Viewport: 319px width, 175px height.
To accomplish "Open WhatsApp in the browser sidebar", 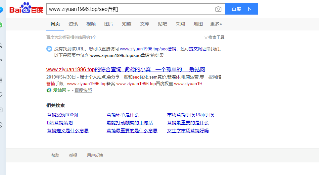I will 1,25.
